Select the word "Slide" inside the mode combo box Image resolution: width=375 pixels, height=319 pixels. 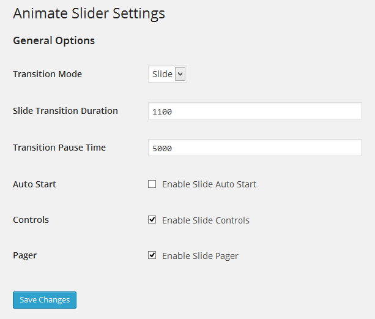click(x=162, y=74)
